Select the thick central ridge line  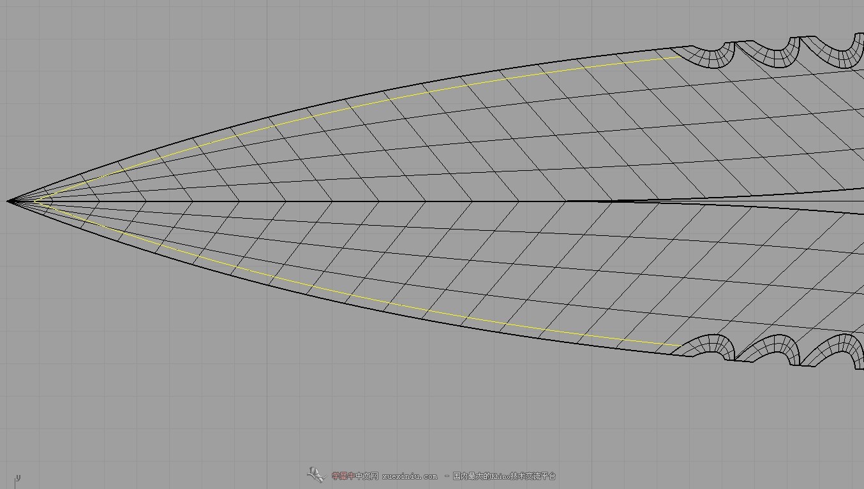pyautogui.click(x=287, y=201)
